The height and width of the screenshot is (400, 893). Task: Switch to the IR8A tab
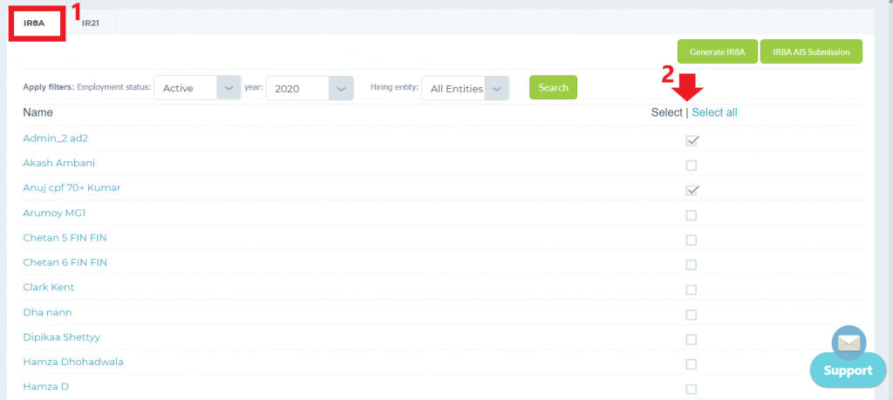35,24
